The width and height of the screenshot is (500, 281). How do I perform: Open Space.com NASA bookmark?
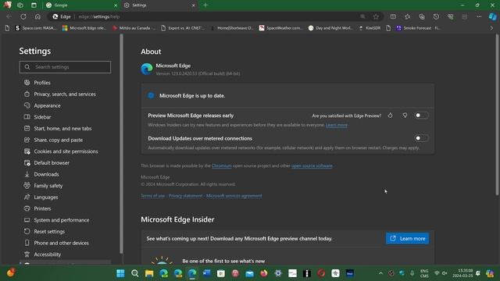pyautogui.click(x=35, y=28)
